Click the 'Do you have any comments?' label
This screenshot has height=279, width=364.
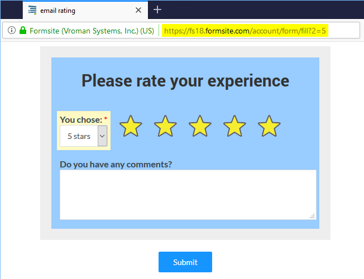click(x=116, y=165)
